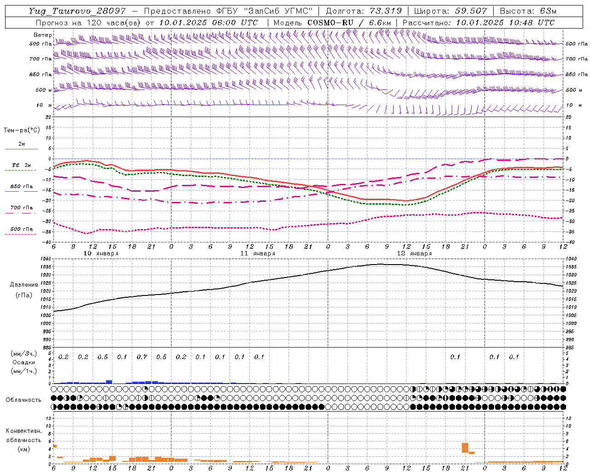
Task: Click the (мм/3ч.) precipitation unit label
Action: tap(24, 354)
